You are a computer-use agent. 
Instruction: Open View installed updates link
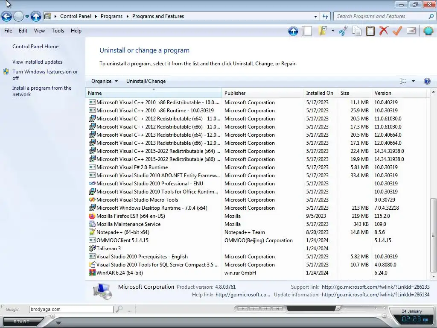click(38, 62)
